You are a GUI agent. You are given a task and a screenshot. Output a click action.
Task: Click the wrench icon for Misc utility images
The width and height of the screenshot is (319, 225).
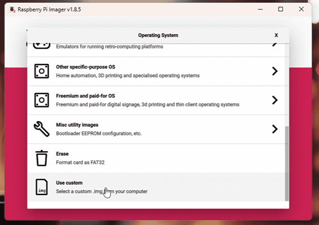click(x=42, y=129)
